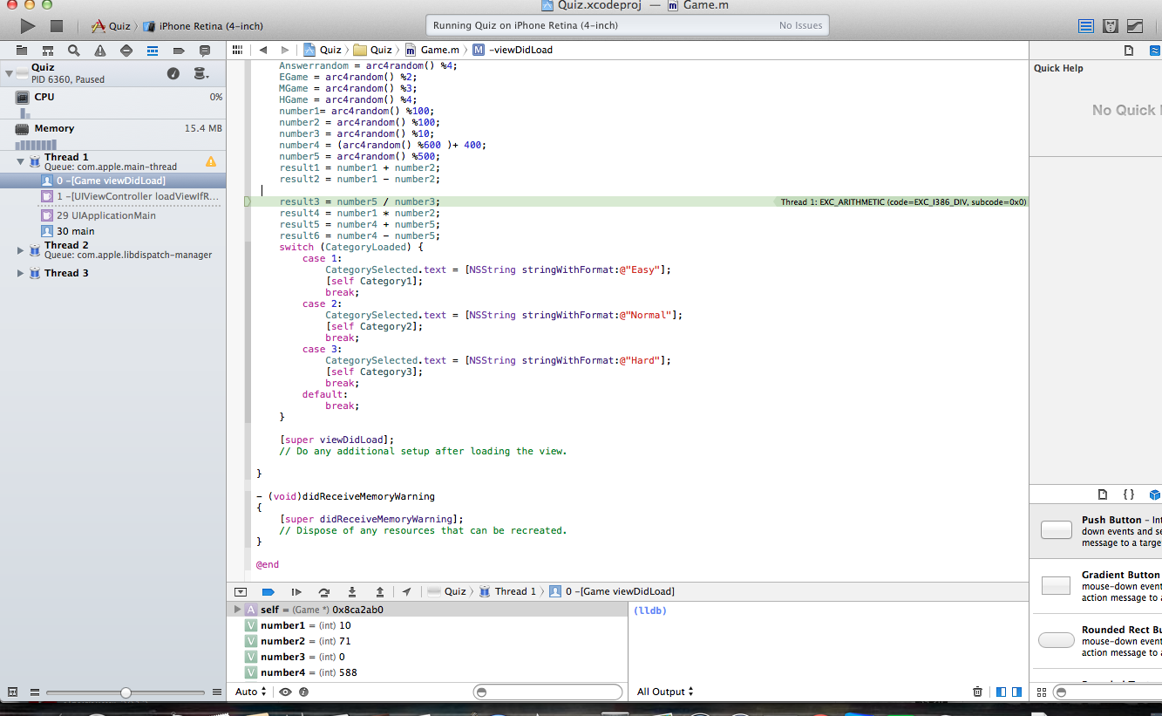
Task: Go forward in editor history
Action: (284, 50)
